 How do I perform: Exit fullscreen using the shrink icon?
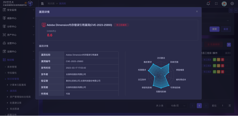pos(216,3)
